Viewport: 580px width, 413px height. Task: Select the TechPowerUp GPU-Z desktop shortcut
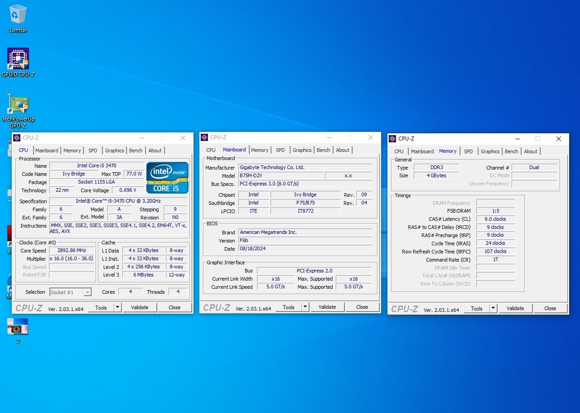[18, 112]
